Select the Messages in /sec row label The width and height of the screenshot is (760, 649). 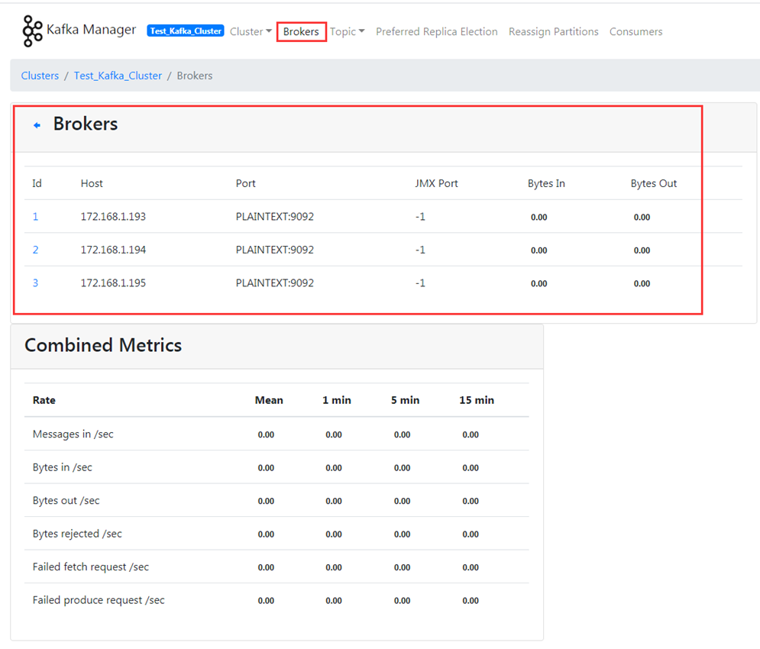click(x=73, y=434)
